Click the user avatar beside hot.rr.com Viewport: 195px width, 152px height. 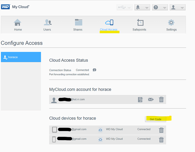(x=54, y=100)
